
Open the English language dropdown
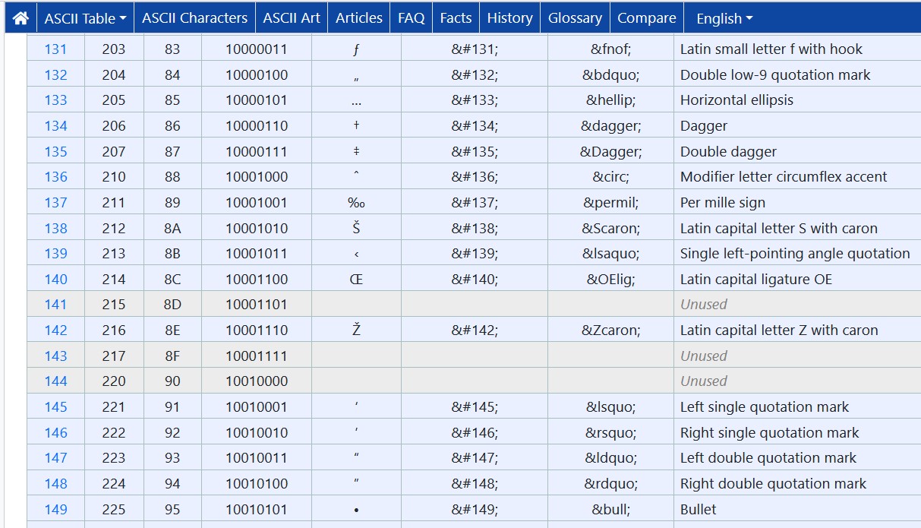click(x=725, y=18)
